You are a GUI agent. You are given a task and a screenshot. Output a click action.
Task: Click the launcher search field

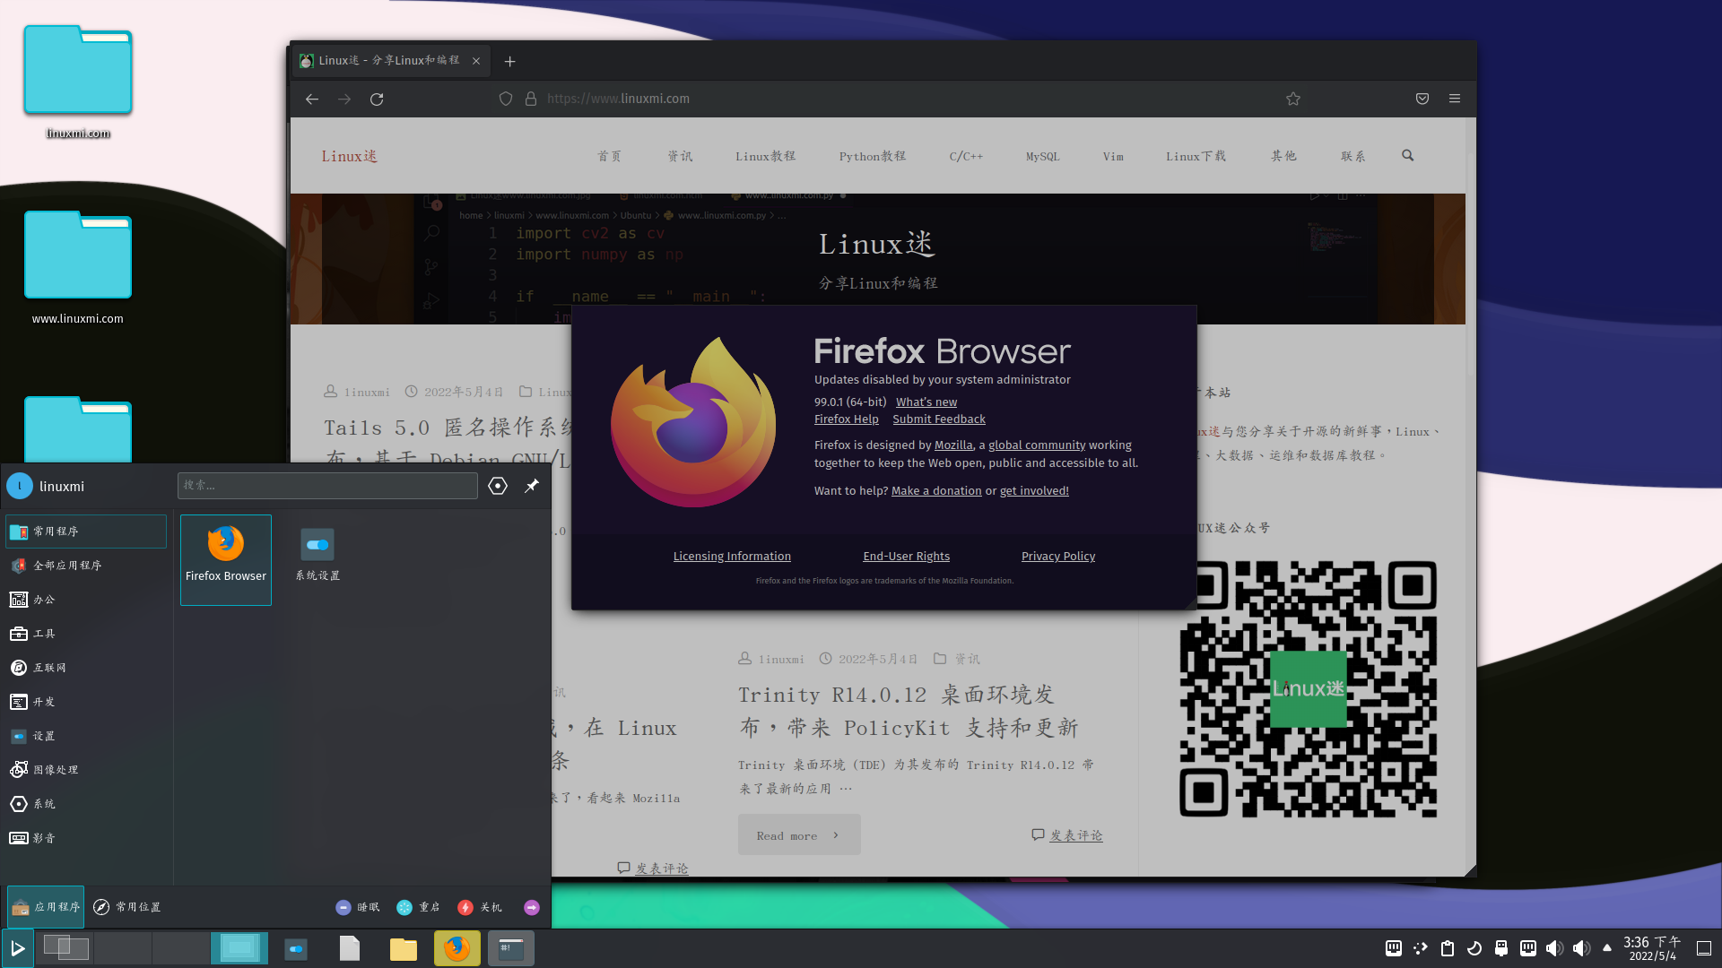[327, 485]
